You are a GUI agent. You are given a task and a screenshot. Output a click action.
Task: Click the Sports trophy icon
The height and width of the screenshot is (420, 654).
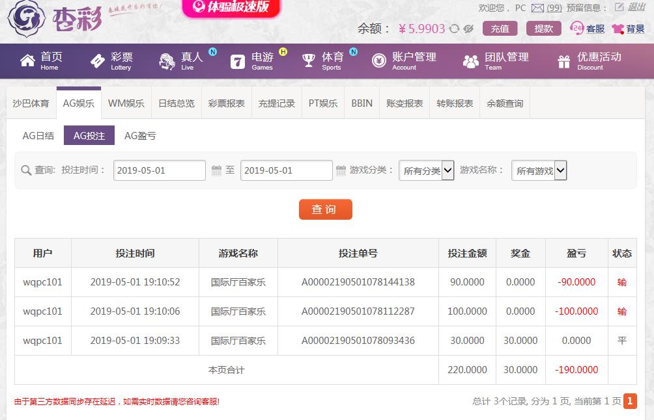(308, 60)
